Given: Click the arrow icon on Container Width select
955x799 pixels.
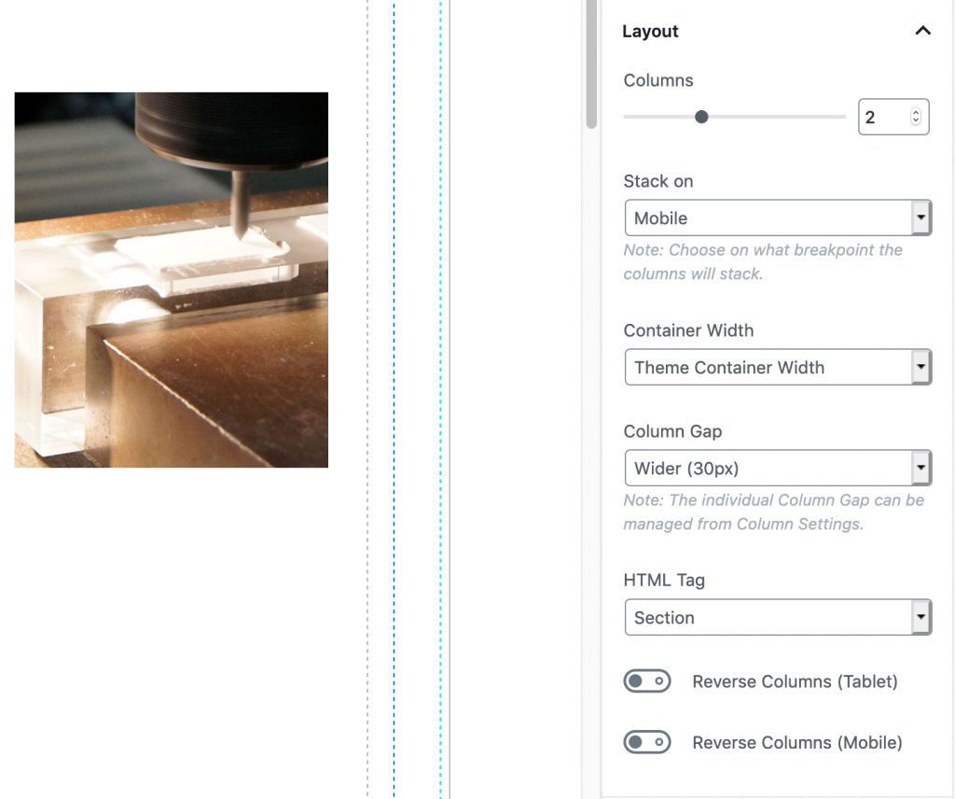Looking at the screenshot, I should (x=920, y=367).
